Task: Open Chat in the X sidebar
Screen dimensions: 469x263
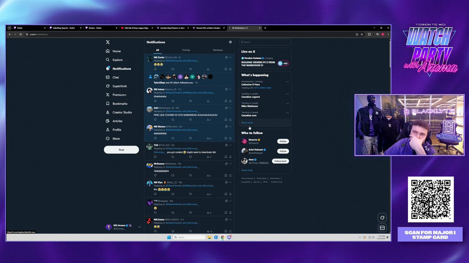Action: 112,78
